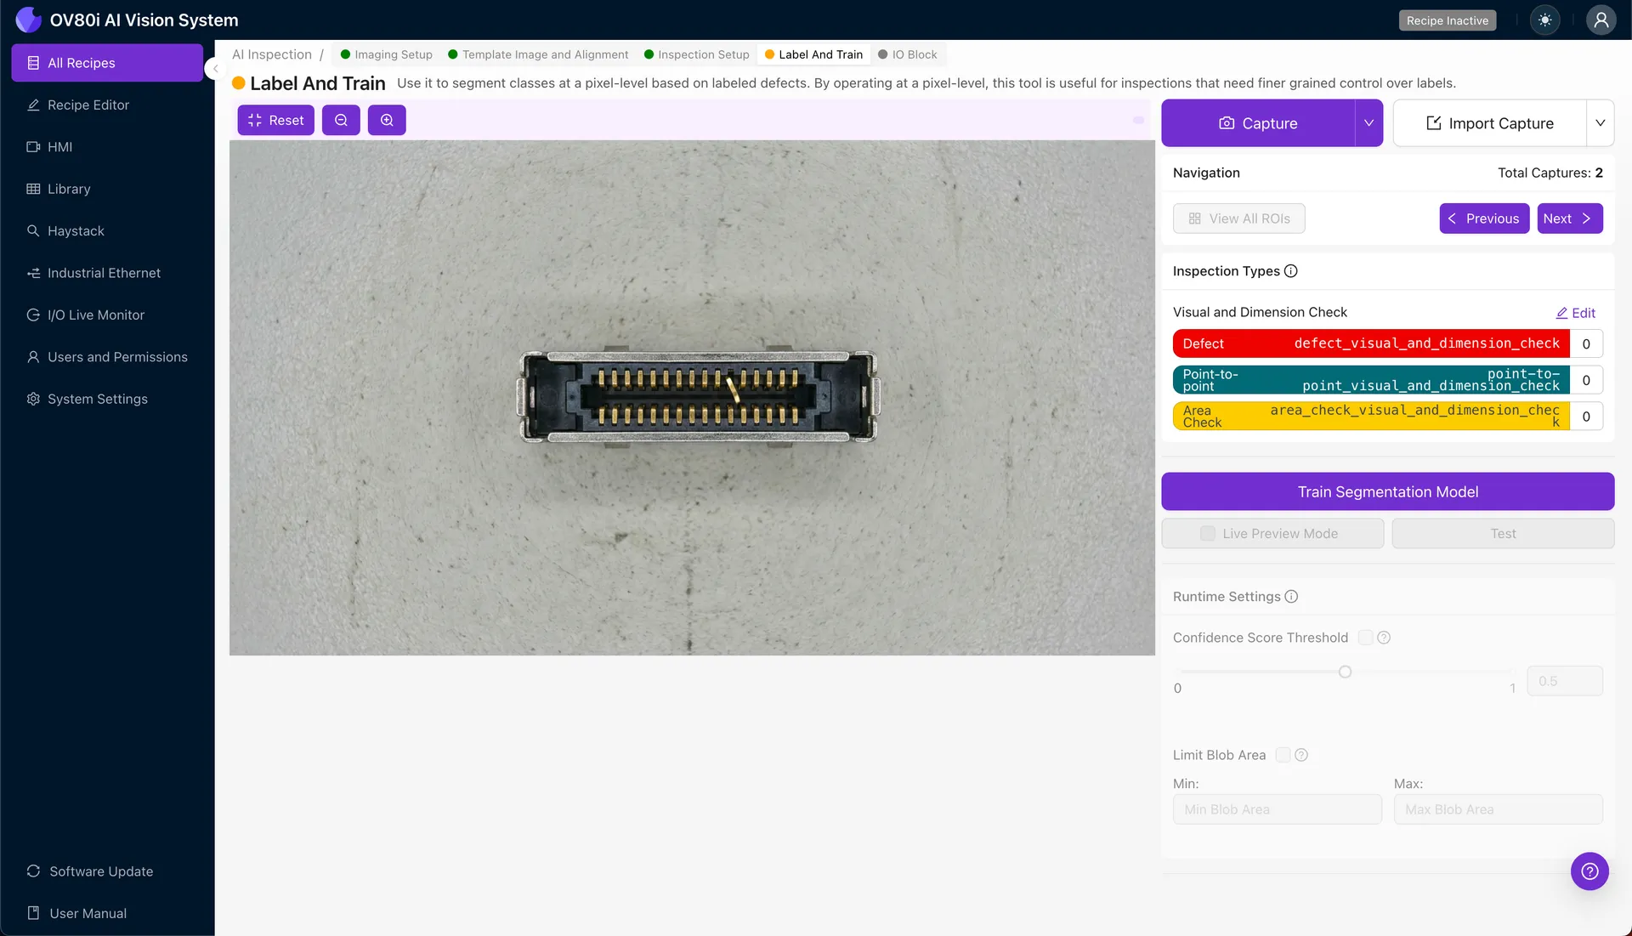Click the zoom in magnifier icon
This screenshot has width=1632, height=936.
387,121
